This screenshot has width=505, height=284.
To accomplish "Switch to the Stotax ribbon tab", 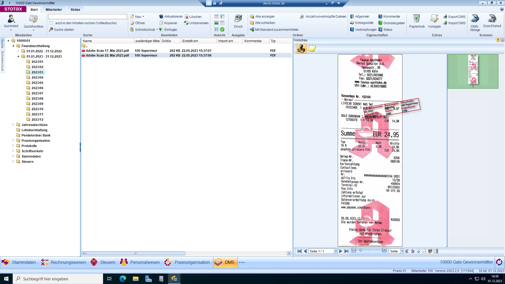I will tap(75, 9).
